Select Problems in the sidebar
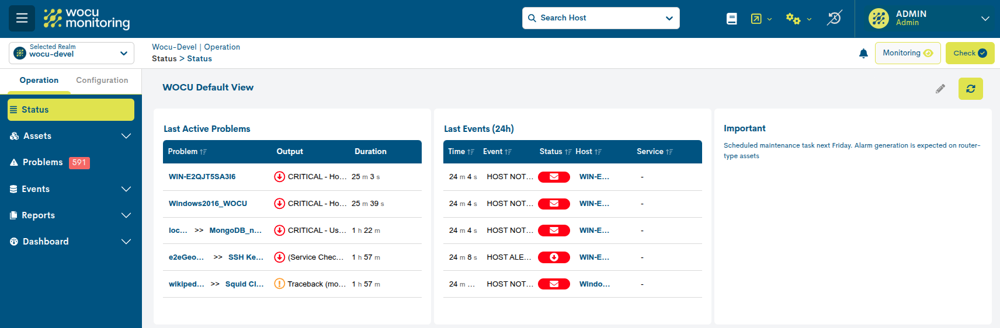This screenshot has height=328, width=1000. 43,162
